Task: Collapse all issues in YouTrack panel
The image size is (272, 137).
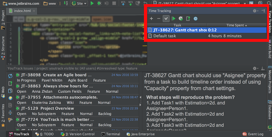Action: coord(10,113)
